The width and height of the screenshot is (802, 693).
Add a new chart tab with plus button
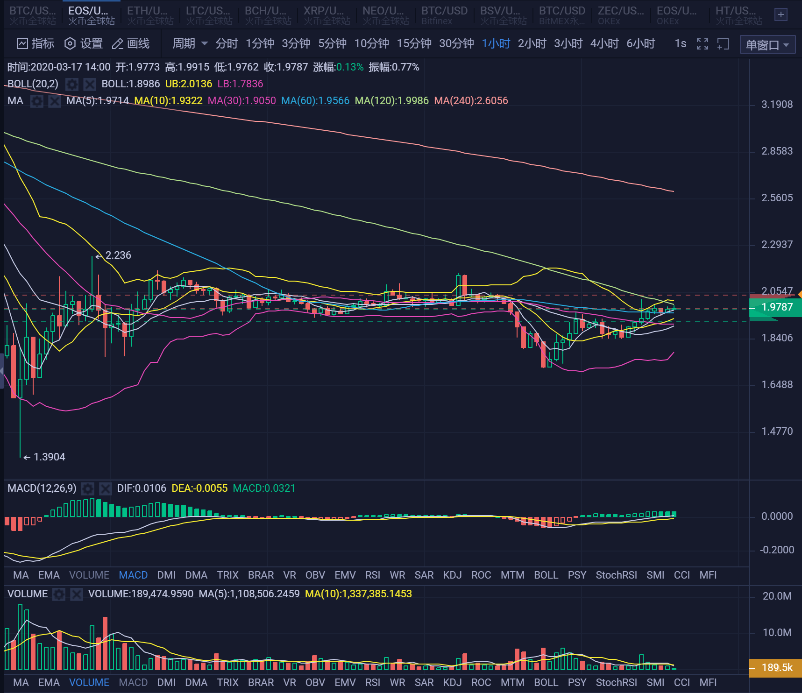(x=781, y=15)
